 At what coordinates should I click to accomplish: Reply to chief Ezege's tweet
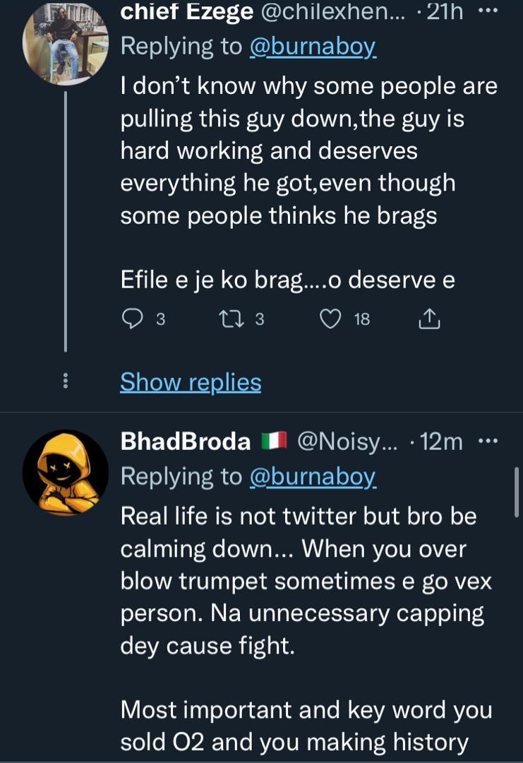[x=133, y=320]
